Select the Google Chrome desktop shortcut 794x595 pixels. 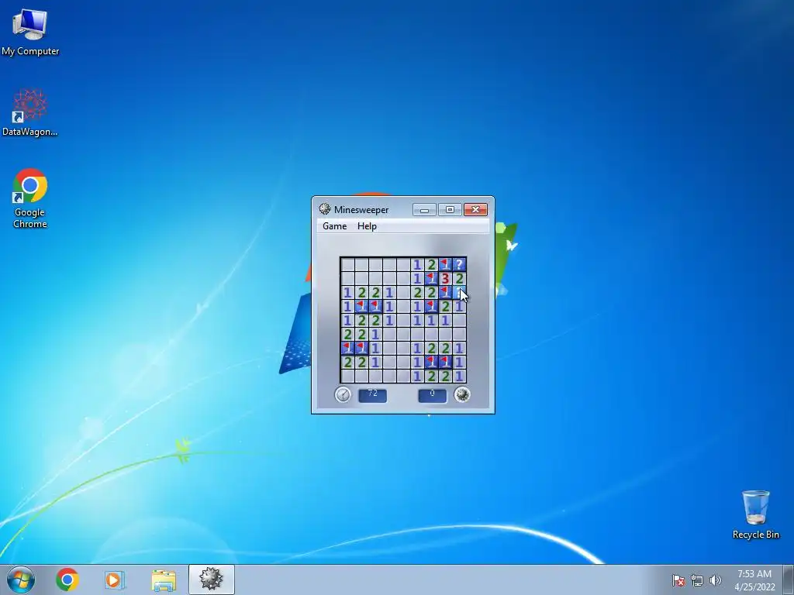[x=30, y=198]
